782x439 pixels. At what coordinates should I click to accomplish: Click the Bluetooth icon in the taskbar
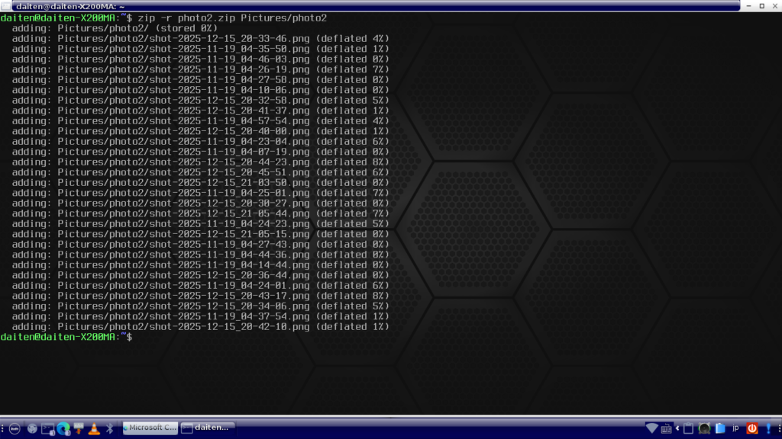pyautogui.click(x=109, y=428)
